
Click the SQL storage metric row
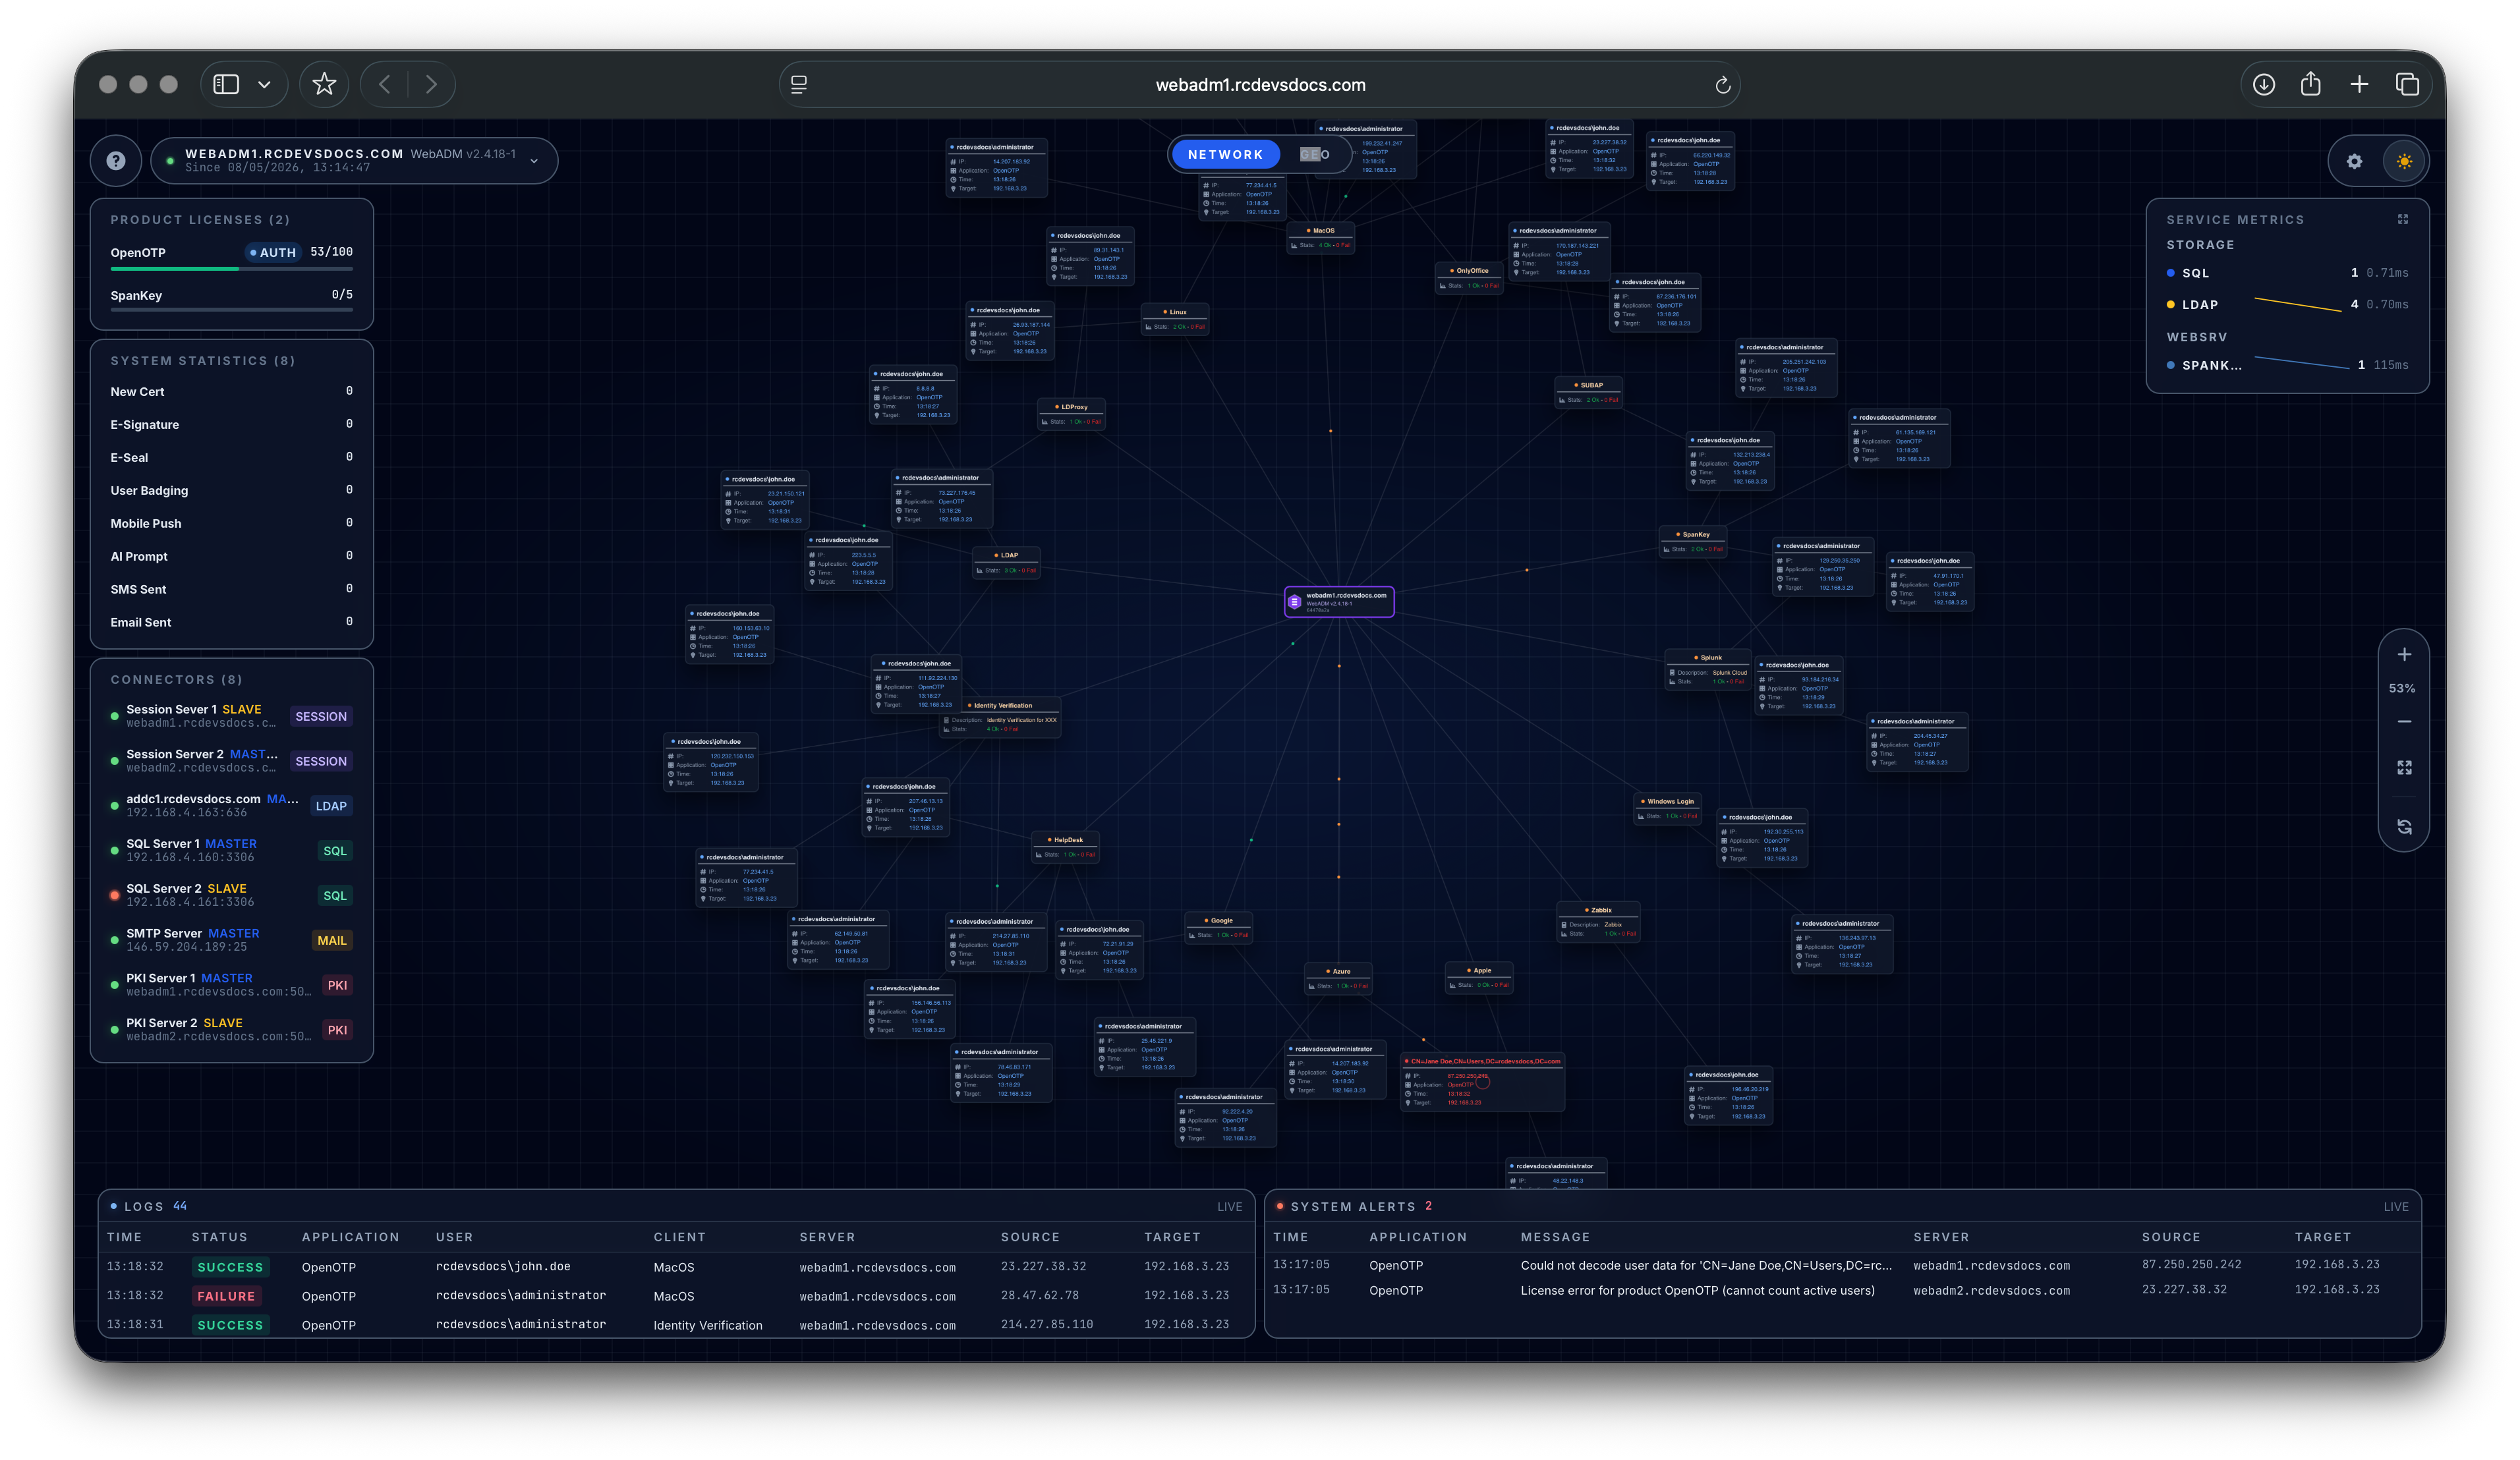tap(2287, 273)
